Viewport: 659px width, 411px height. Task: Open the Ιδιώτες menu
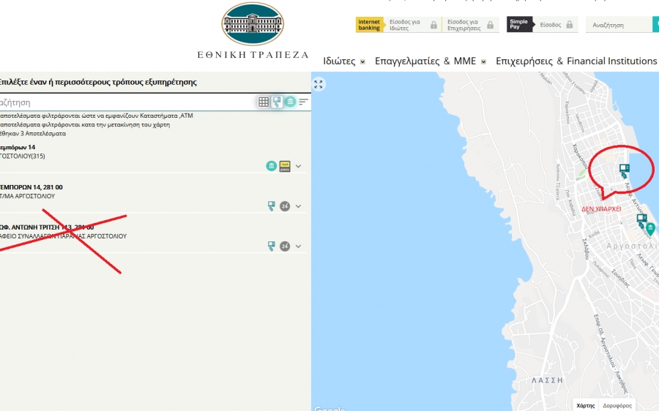click(x=339, y=61)
